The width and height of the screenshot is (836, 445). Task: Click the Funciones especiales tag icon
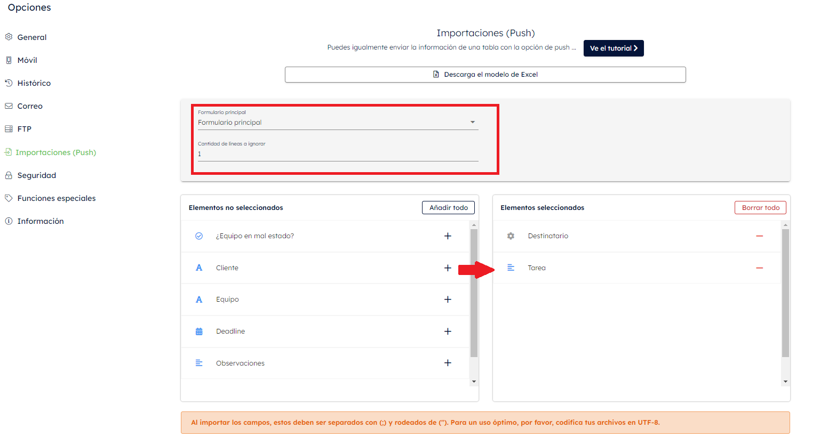(x=9, y=198)
